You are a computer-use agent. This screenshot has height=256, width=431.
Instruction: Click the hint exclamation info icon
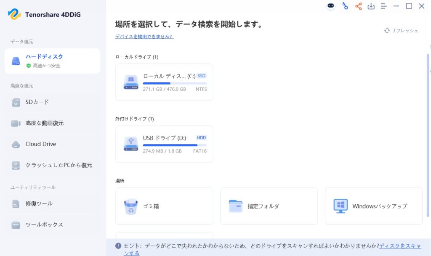click(118, 246)
